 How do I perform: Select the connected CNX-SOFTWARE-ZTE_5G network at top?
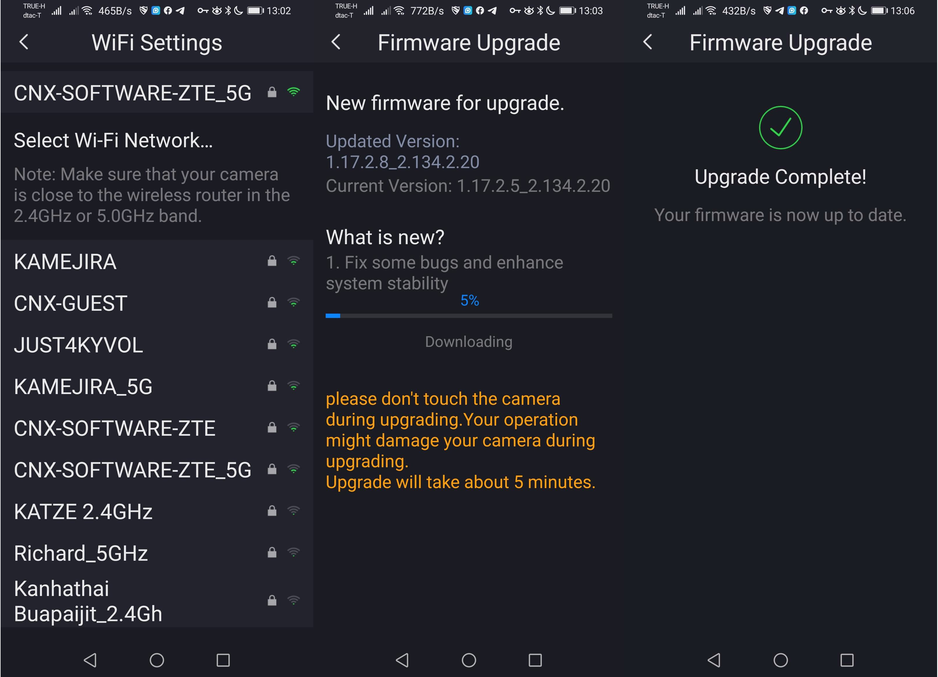pyautogui.click(x=157, y=92)
